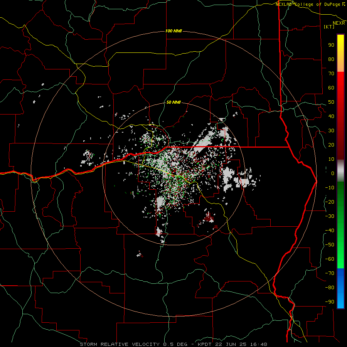Image resolution: width=347 pixels, height=347 pixels.
Task: Click the -70 value on velocity scale
Action: point(330,273)
